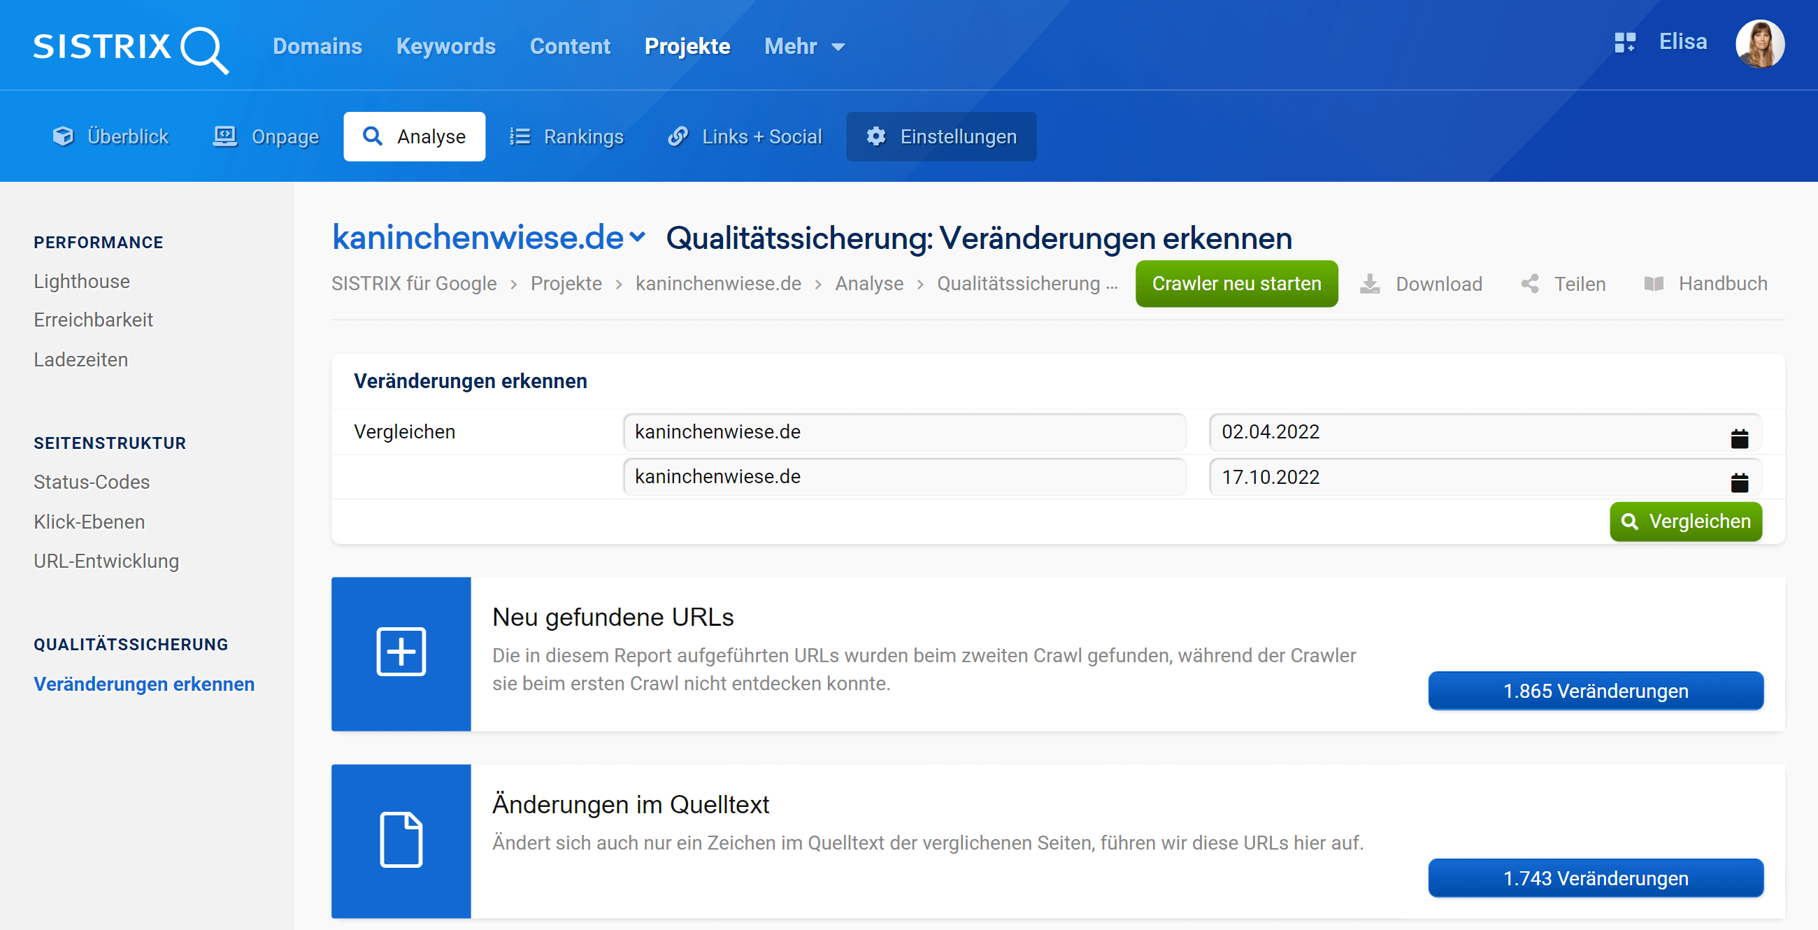Click the 02.04.2022 date field
The image size is (1818, 930).
click(x=1485, y=432)
